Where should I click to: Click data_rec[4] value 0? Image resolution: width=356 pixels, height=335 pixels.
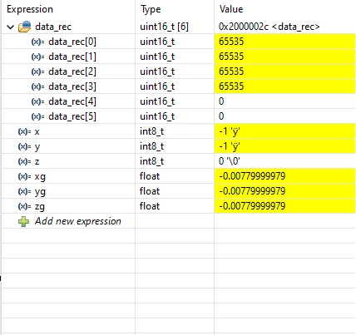point(221,101)
